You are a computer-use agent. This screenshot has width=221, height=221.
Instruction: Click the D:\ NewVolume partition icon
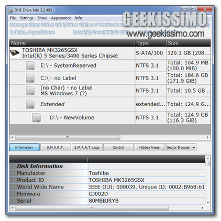click(37, 117)
